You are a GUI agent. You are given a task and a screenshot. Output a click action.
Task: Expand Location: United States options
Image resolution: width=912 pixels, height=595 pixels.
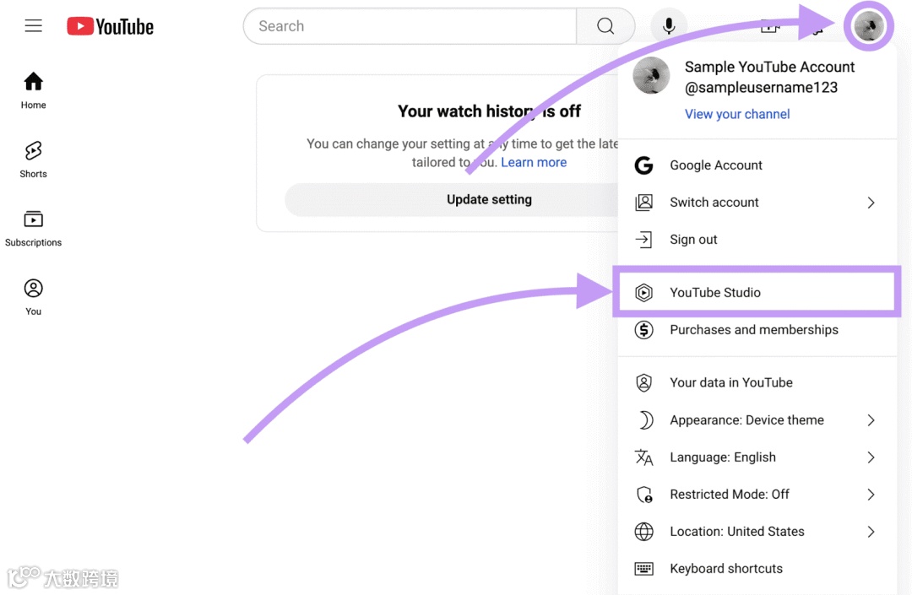click(x=757, y=532)
